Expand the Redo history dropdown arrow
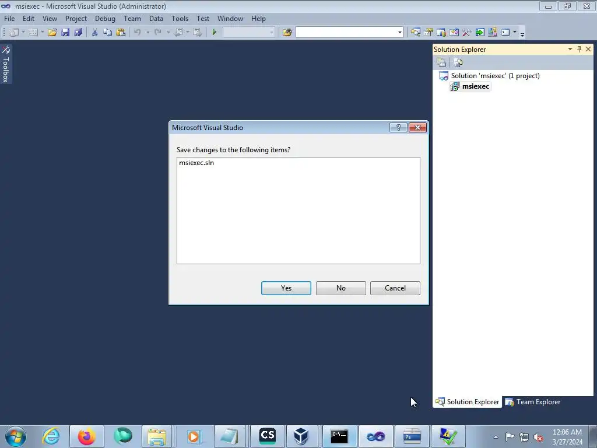This screenshot has width=597, height=448. 168,33
